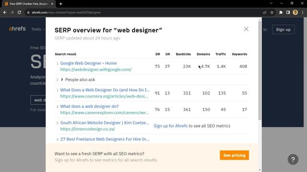Go forward in browser history

coord(12,12)
